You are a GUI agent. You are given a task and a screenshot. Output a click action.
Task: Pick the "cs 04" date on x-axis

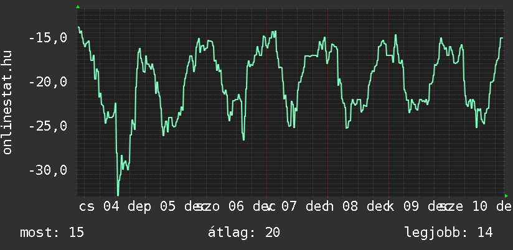(99, 206)
